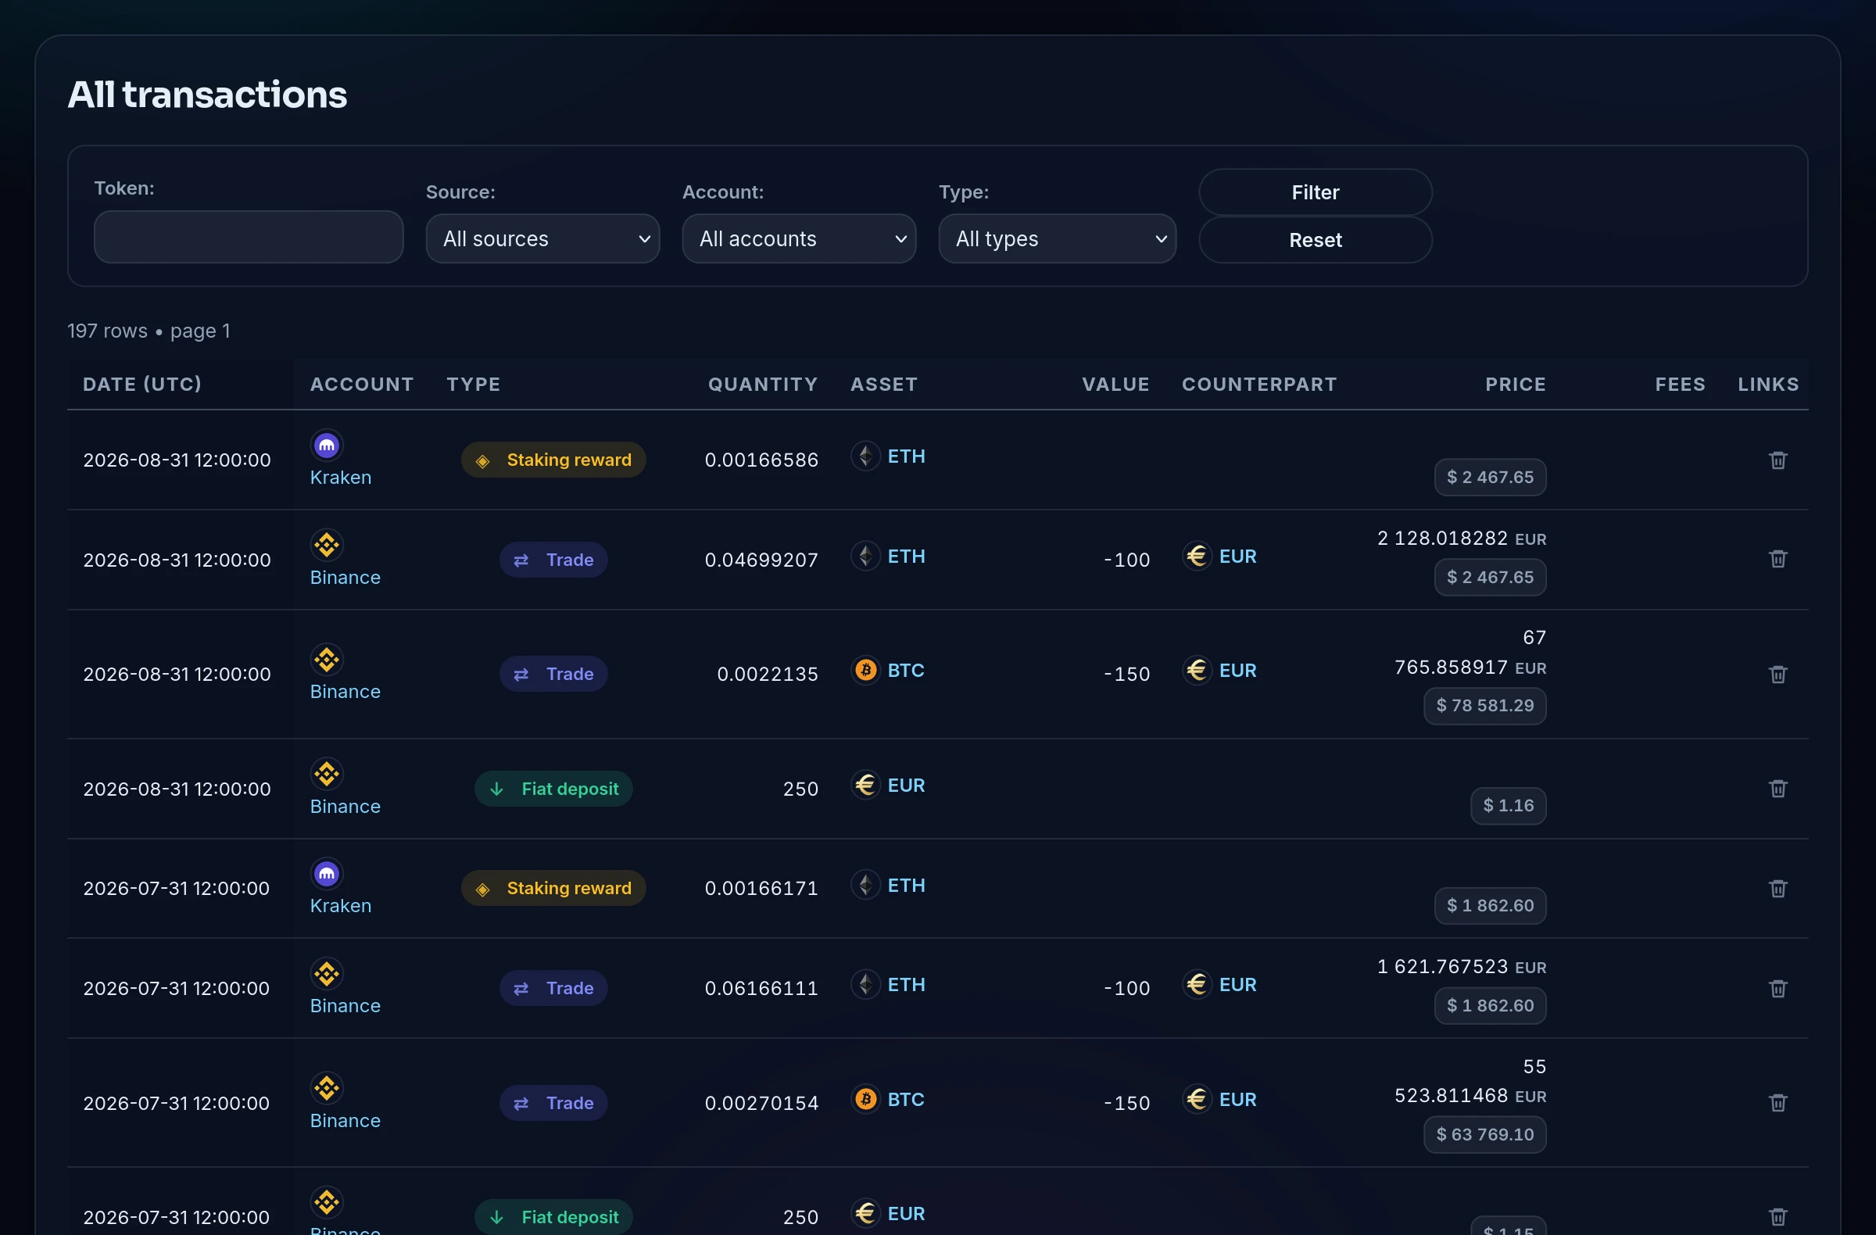Click the QUANTITY column header
Screen dimensions: 1876x1235
pos(762,385)
